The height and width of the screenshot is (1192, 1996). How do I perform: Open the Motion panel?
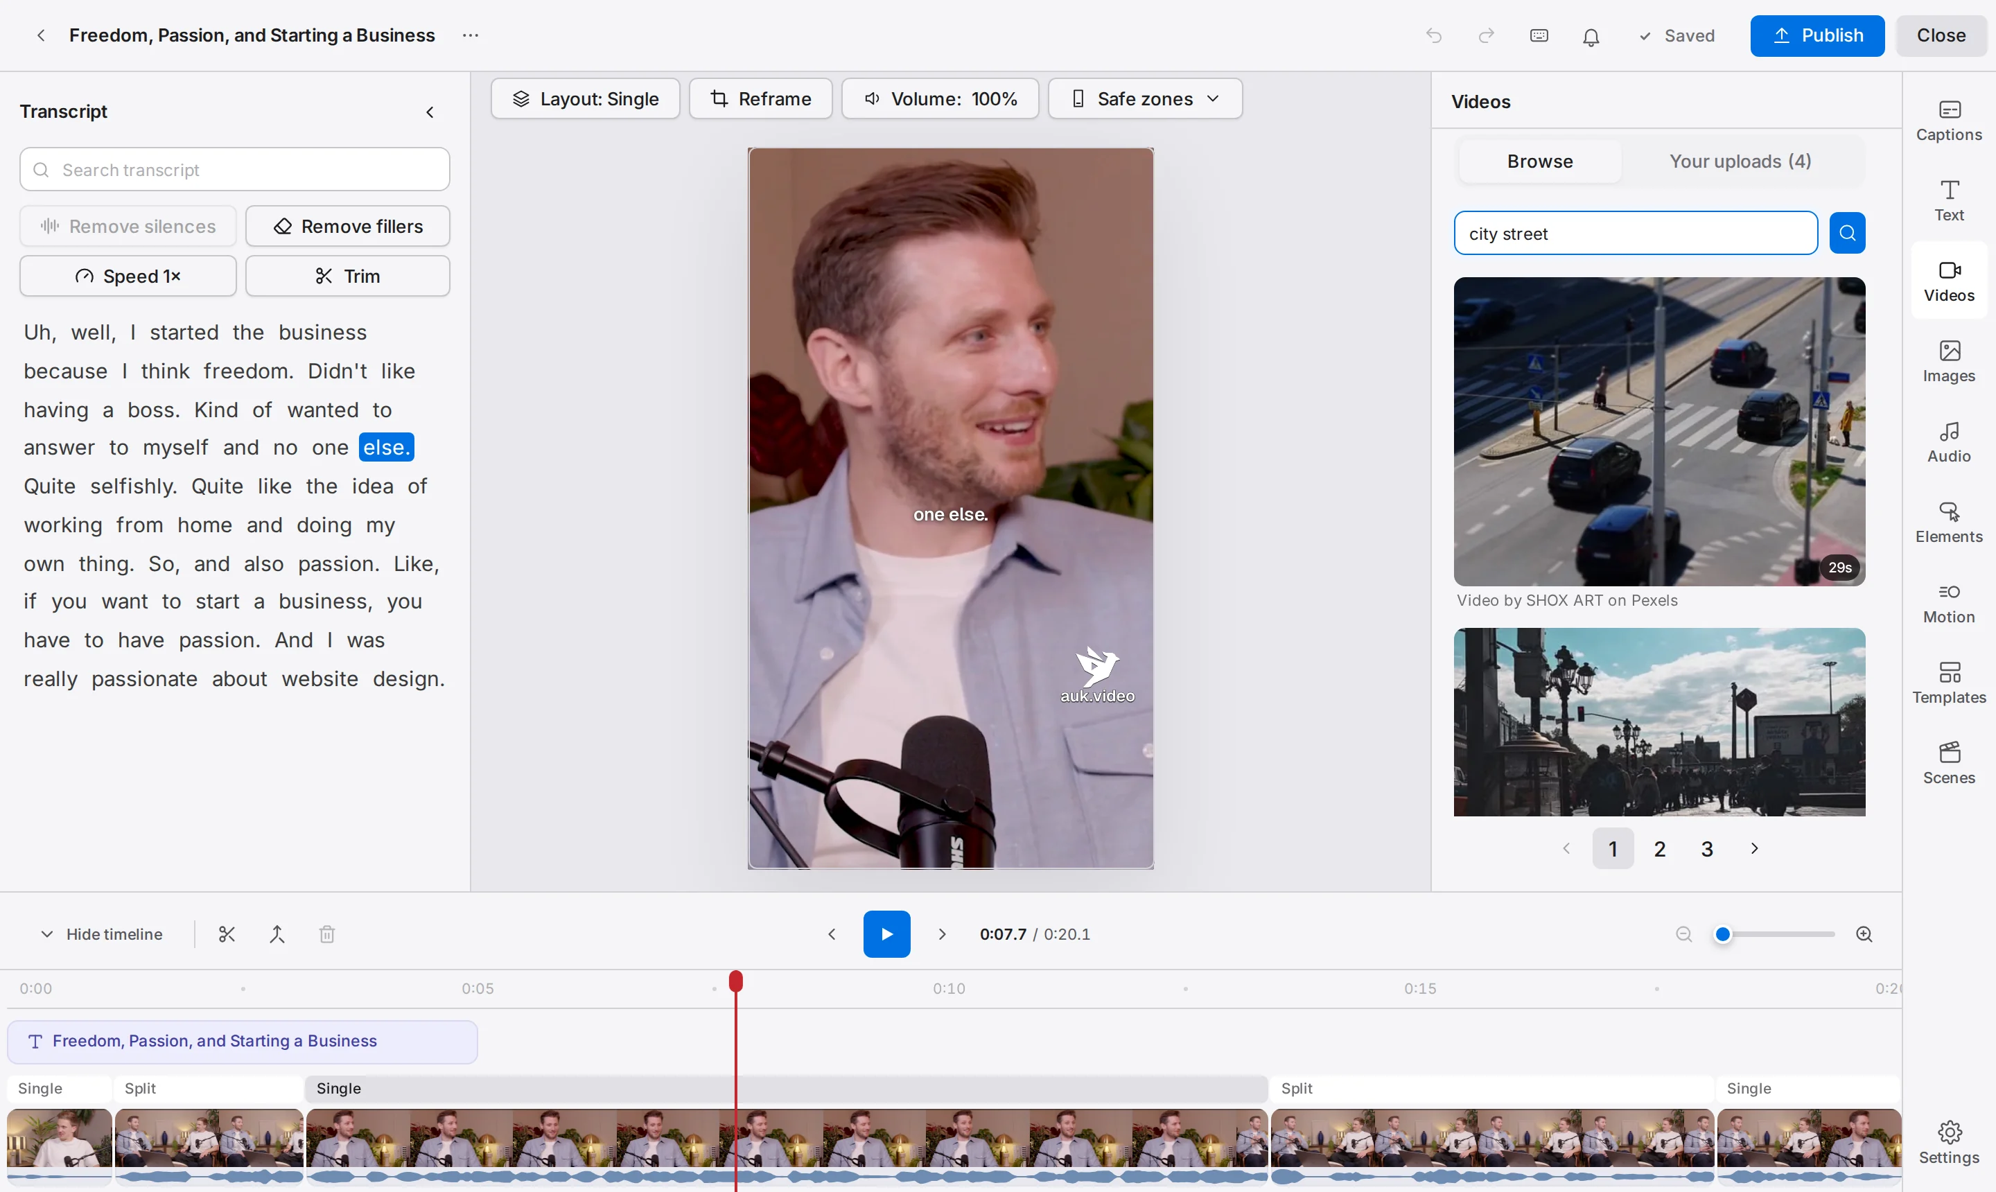point(1949,602)
